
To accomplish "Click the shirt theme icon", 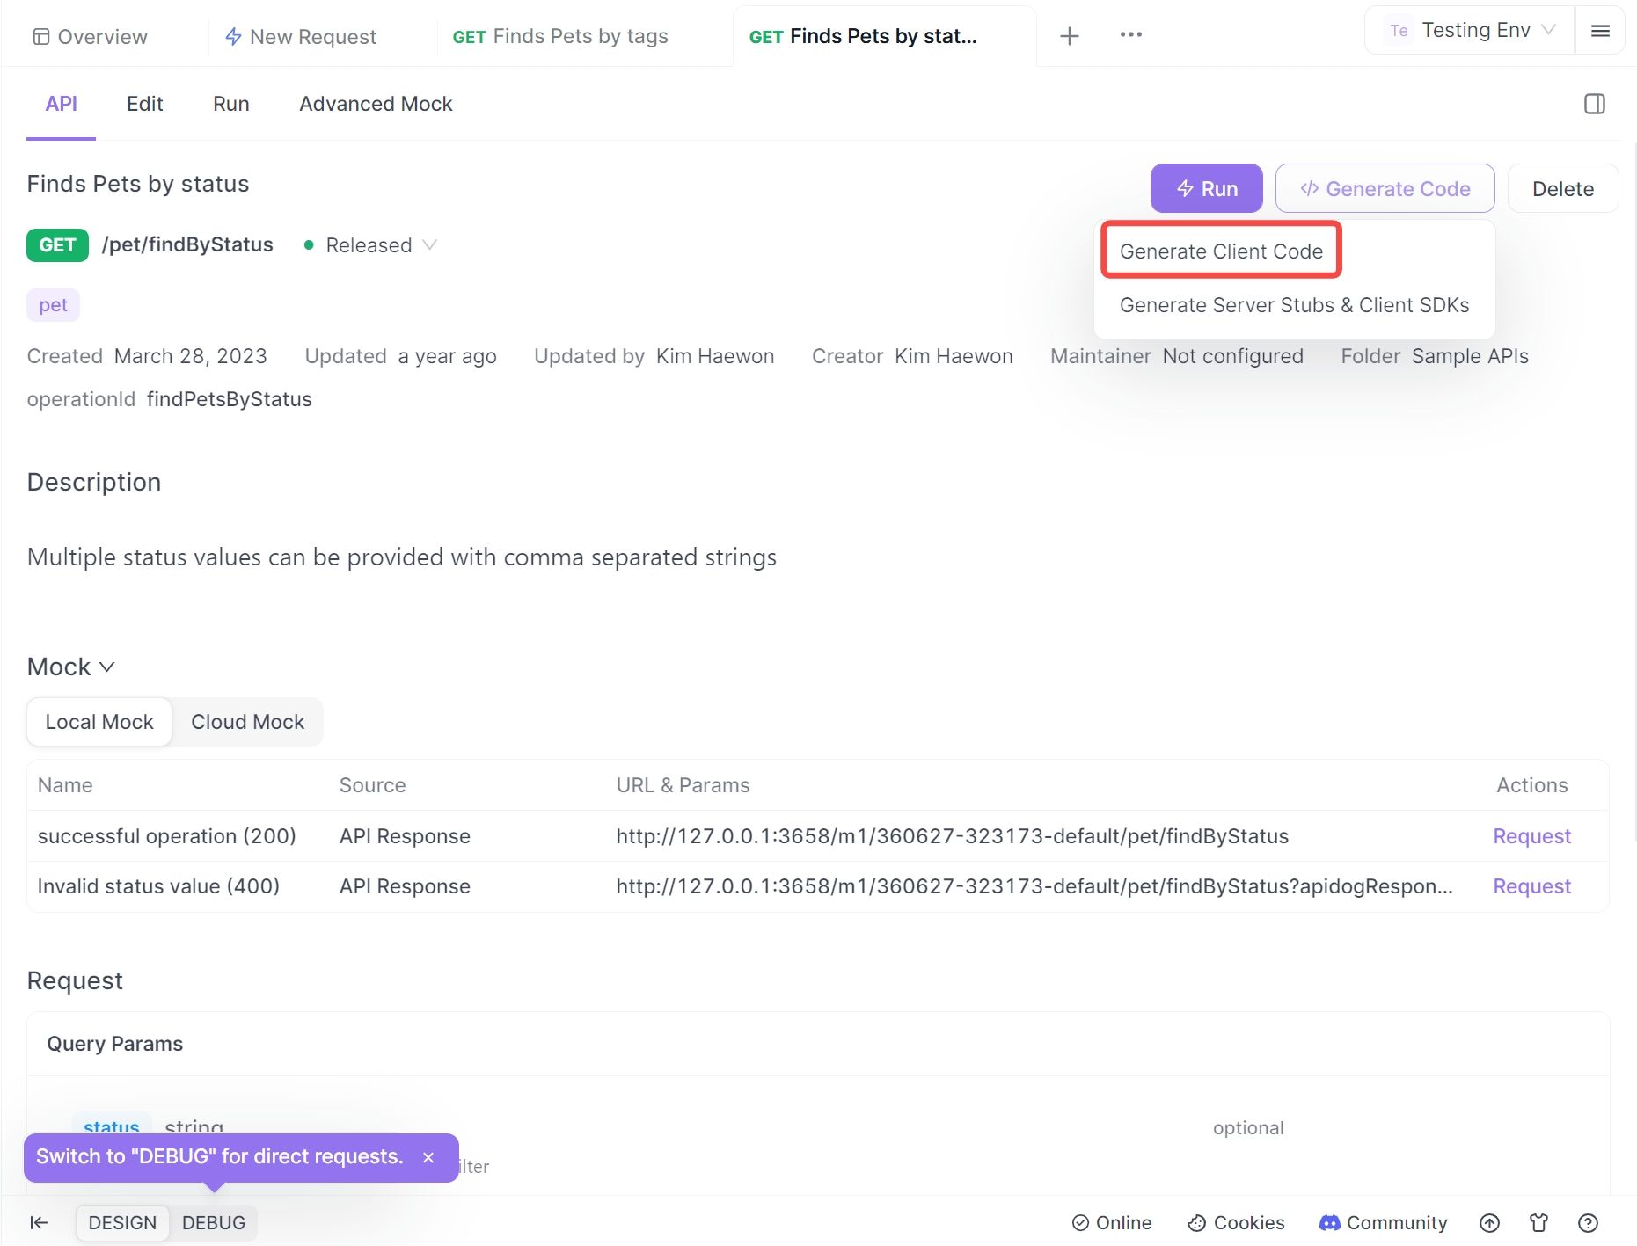I will (x=1538, y=1223).
